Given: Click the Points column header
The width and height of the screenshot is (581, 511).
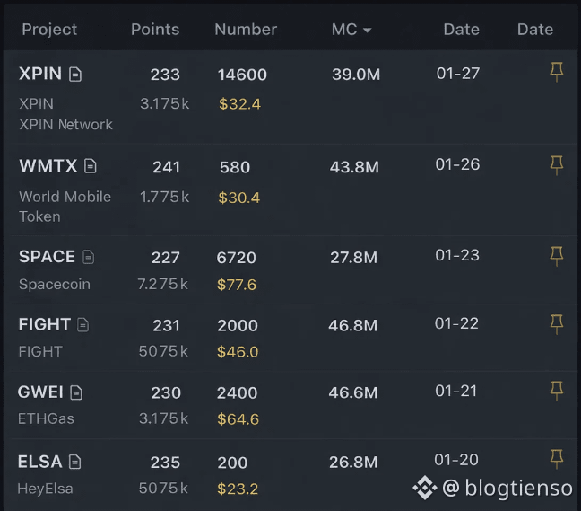Looking at the screenshot, I should point(155,30).
